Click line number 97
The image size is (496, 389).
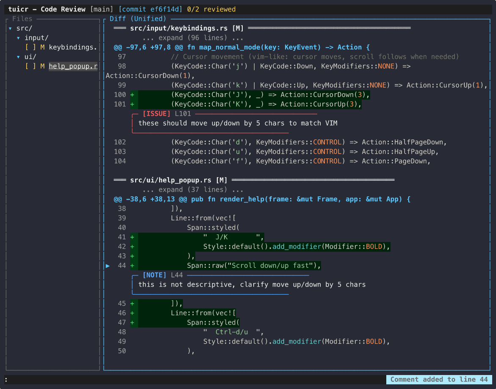[122, 57]
